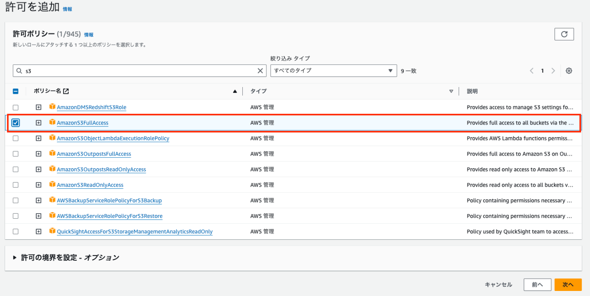Click the policy icon for QuickSightAccessForS3StorageManagementAnalyticsReadOnly
Image resolution: width=590 pixels, height=296 pixels.
tap(52, 231)
